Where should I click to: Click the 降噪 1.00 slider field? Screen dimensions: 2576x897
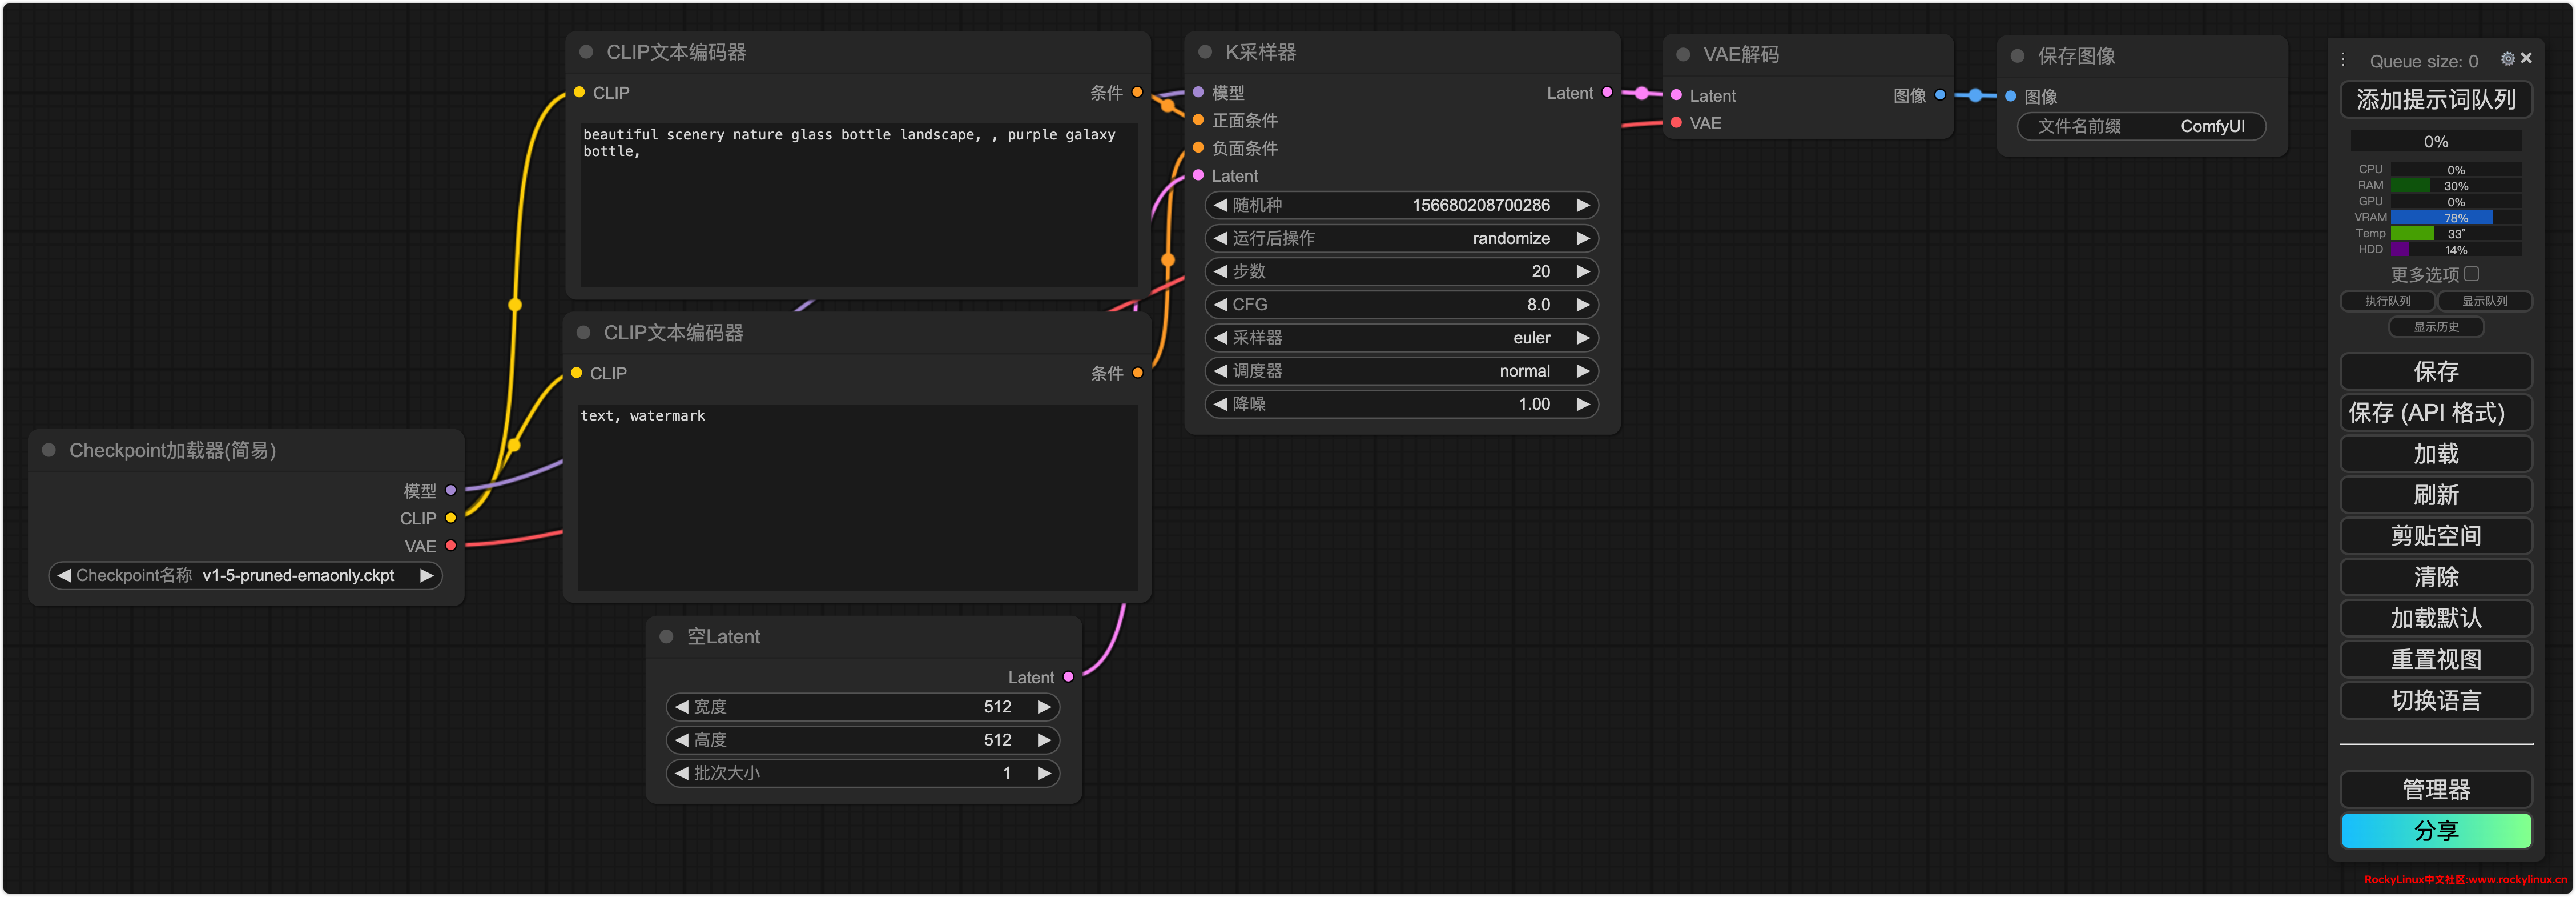coord(1400,405)
